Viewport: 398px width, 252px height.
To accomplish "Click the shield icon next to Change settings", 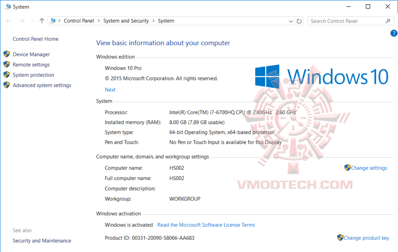I will click(347, 168).
